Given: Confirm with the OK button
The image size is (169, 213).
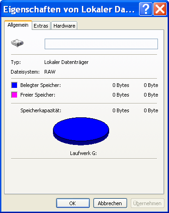Looking at the screenshot, I should click(x=73, y=203).
